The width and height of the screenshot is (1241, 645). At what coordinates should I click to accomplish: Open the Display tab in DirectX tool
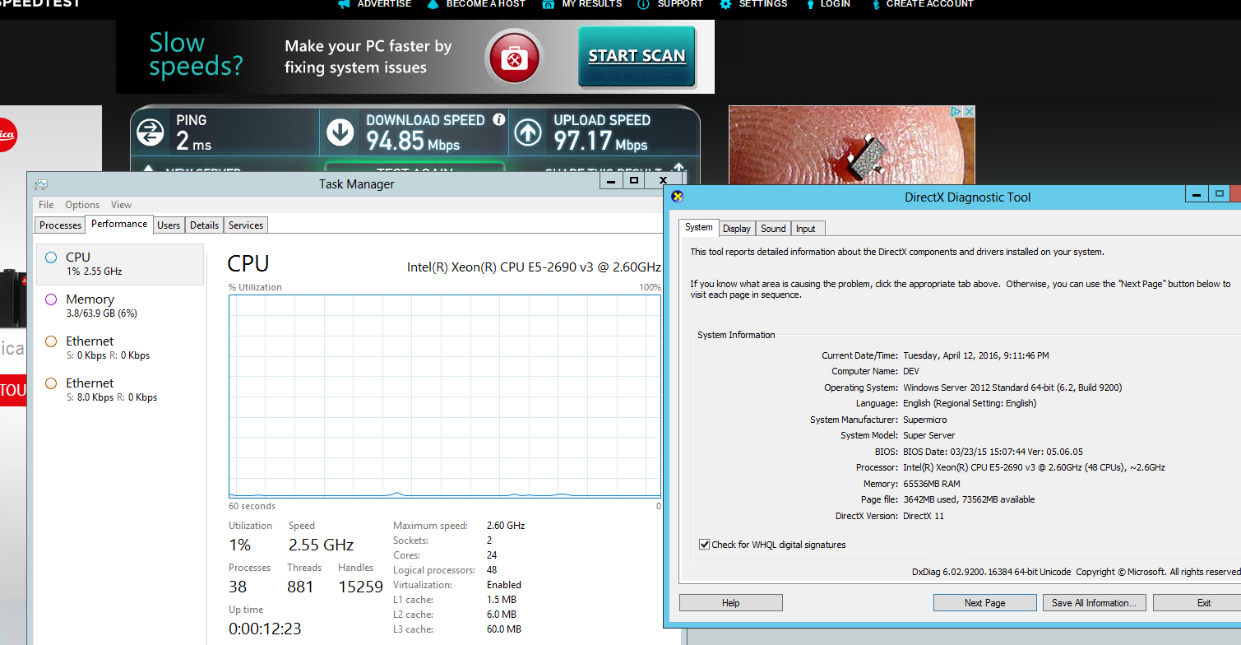pos(737,229)
